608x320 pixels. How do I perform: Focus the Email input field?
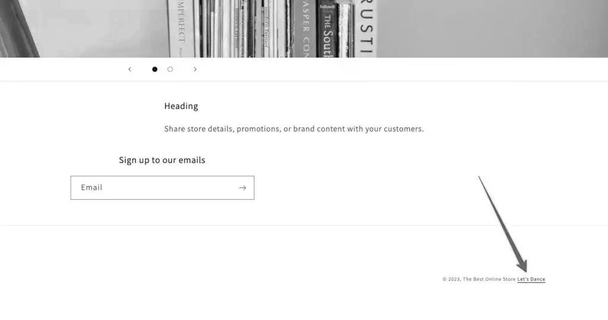tap(163, 188)
